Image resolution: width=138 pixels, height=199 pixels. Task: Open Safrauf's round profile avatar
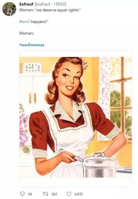[x=9, y=9]
